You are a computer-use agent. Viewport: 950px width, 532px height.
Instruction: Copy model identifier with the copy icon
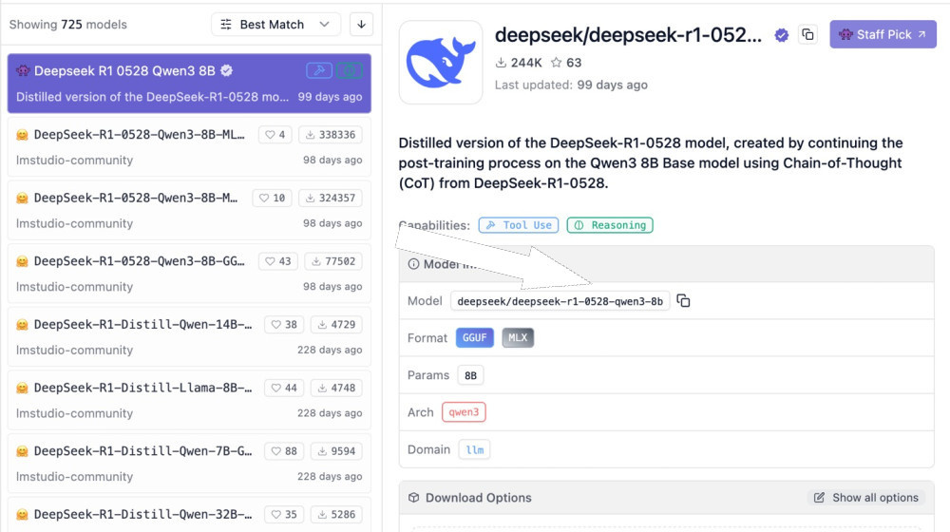[683, 300]
